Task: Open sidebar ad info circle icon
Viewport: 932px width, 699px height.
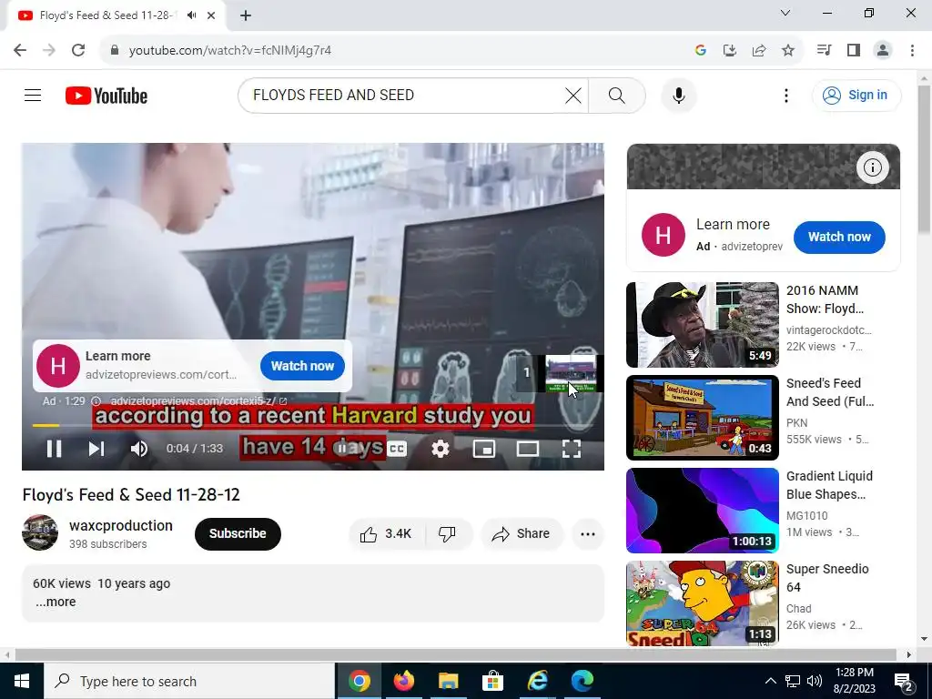Action: (x=872, y=167)
